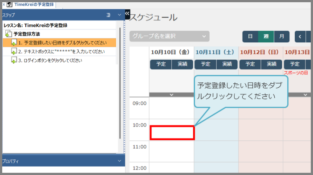
Task: Click 実績 under 10月10日
Action: [183, 64]
